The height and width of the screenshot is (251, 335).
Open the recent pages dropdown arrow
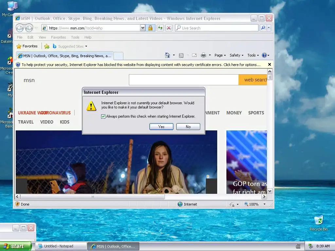[36, 28]
